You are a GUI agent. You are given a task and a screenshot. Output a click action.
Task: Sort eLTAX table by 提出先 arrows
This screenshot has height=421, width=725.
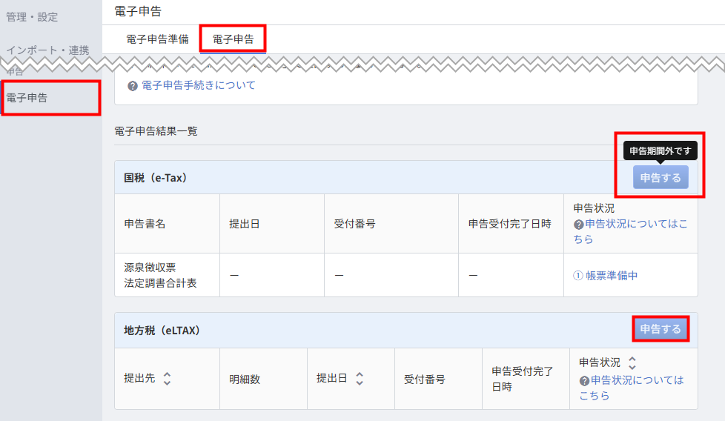point(167,379)
